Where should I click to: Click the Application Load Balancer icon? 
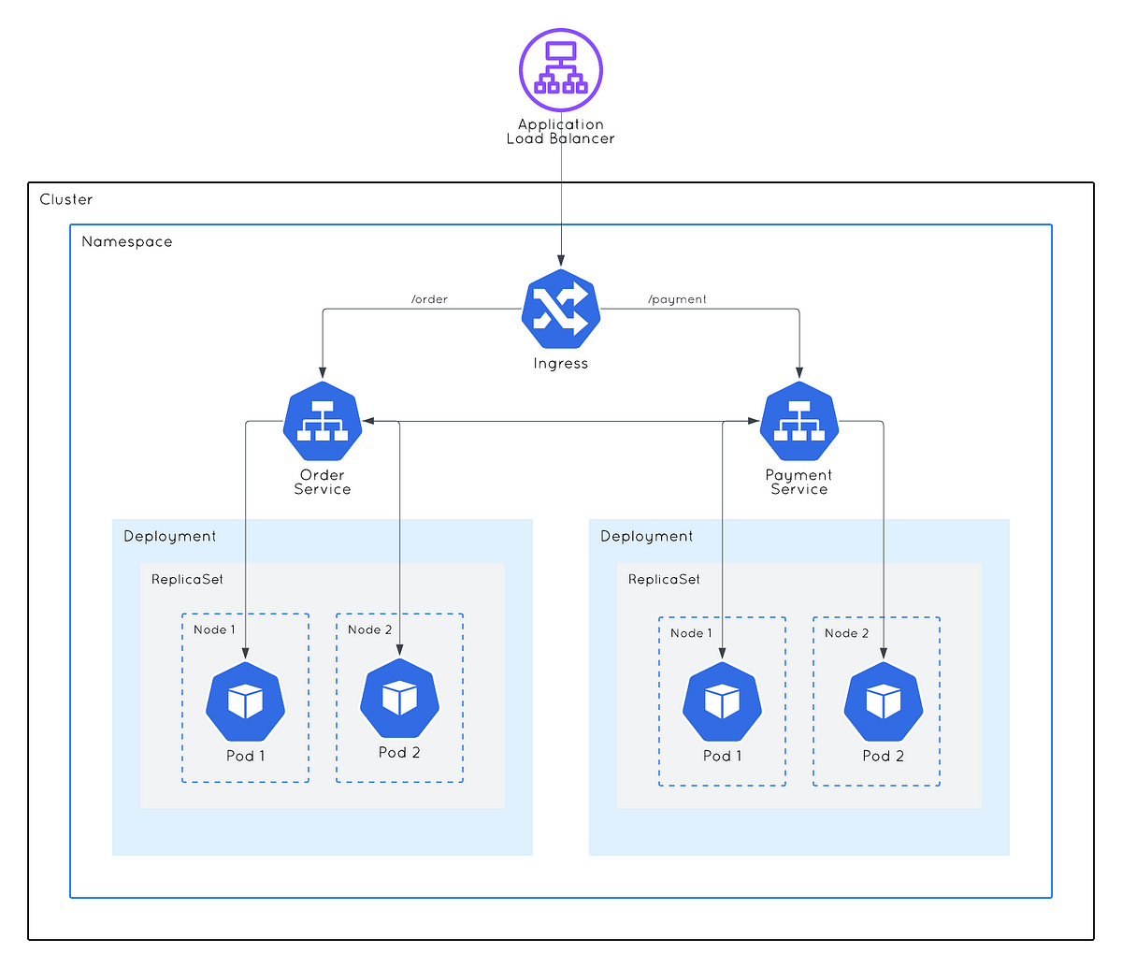[561, 70]
